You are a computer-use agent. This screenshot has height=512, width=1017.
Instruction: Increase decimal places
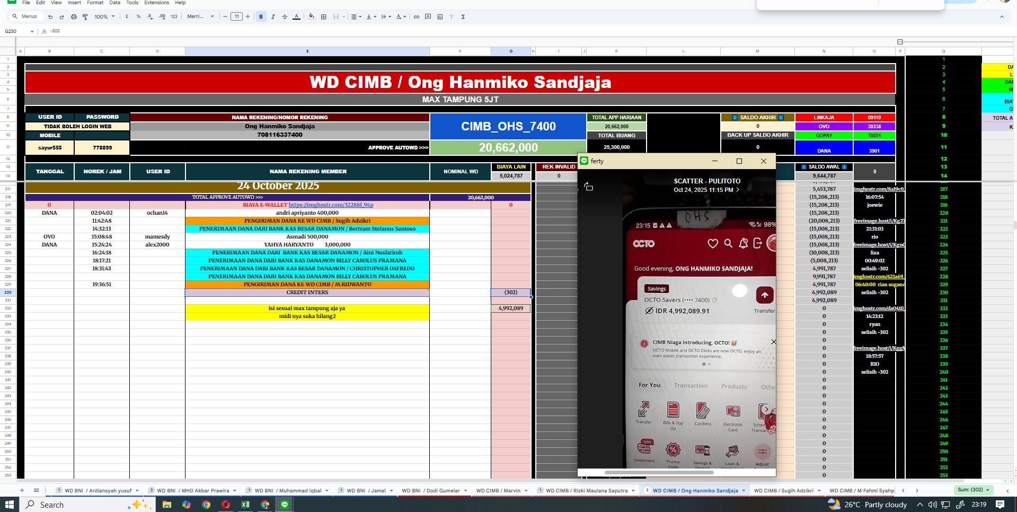162,17
